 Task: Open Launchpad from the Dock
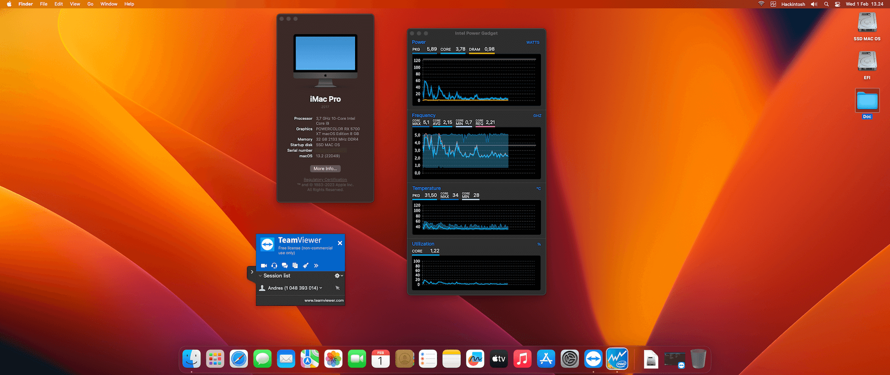click(215, 359)
